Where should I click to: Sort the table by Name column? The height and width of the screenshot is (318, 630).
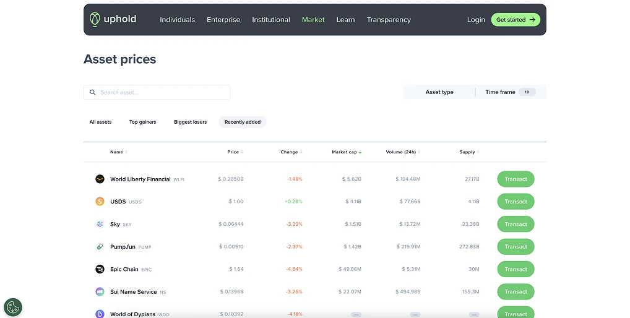[x=119, y=152]
